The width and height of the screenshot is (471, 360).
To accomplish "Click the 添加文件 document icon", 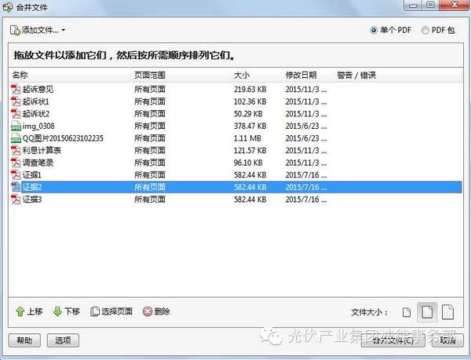I will tap(15, 30).
